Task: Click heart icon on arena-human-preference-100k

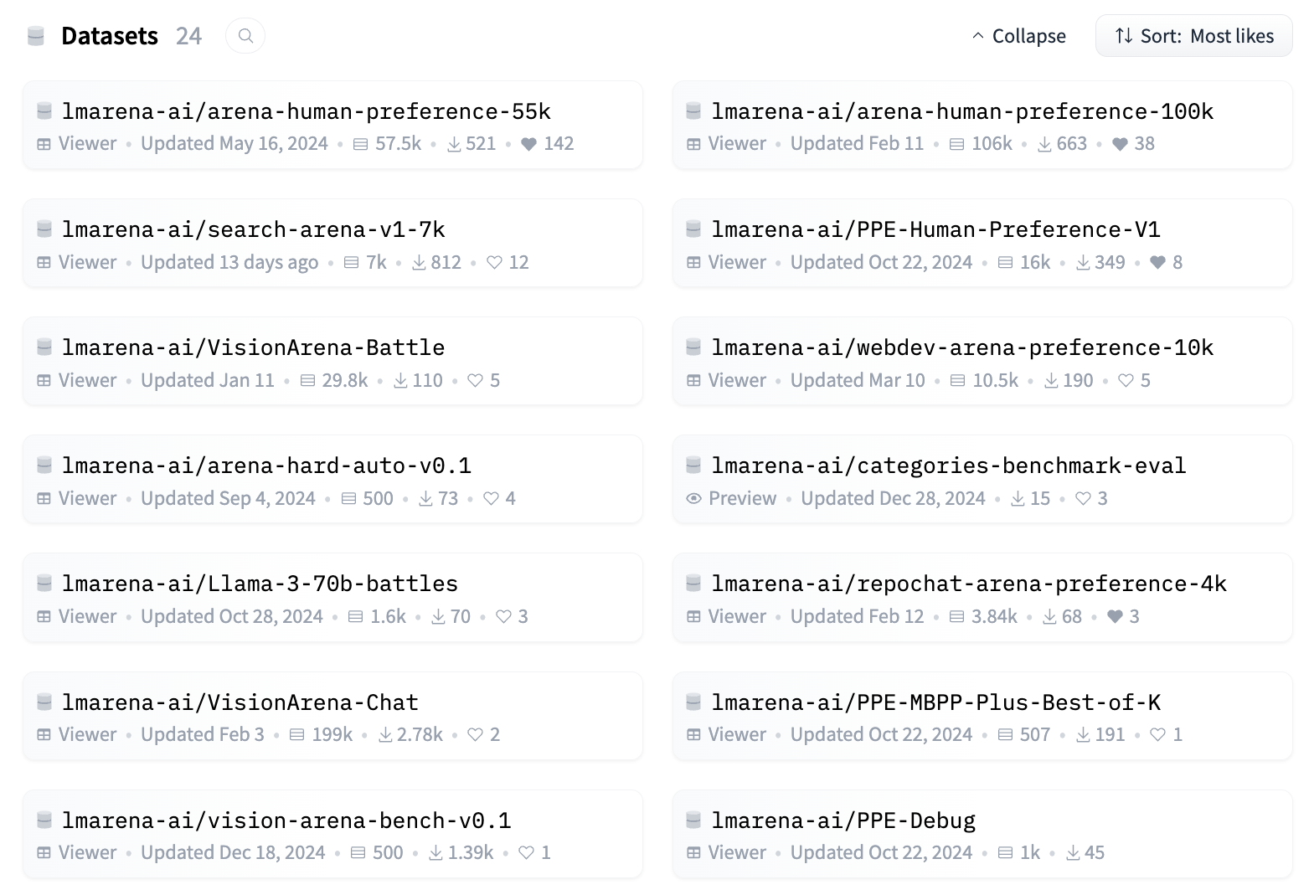Action: pyautogui.click(x=1120, y=144)
